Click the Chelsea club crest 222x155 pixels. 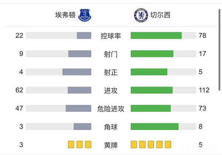[x=140, y=16]
